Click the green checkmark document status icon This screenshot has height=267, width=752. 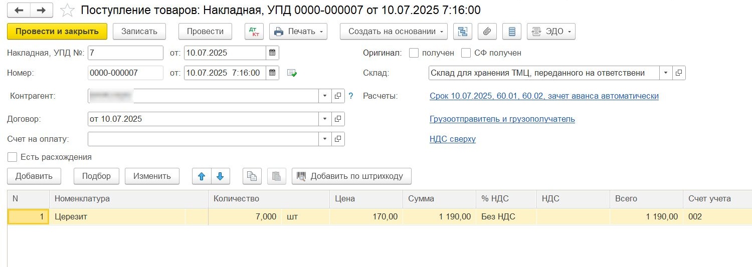tap(292, 73)
